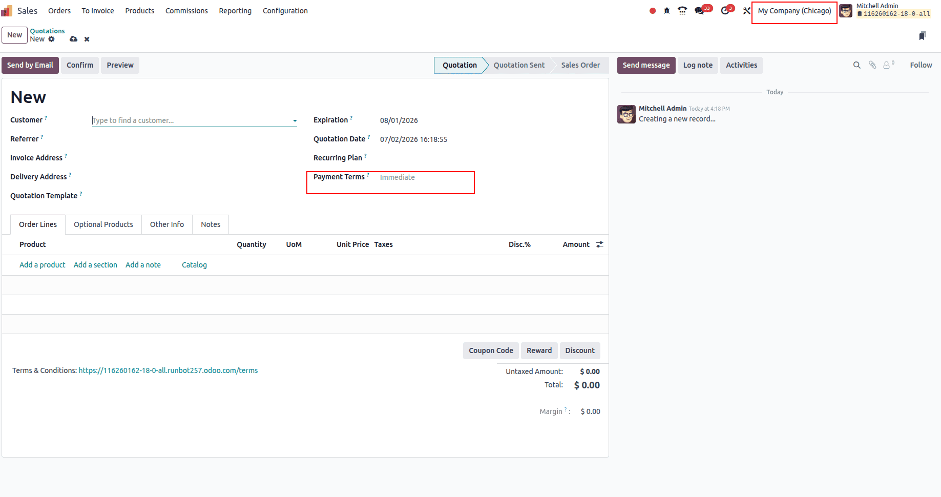Open the debug bug icon menu
Image resolution: width=941 pixels, height=497 pixels.
(667, 11)
